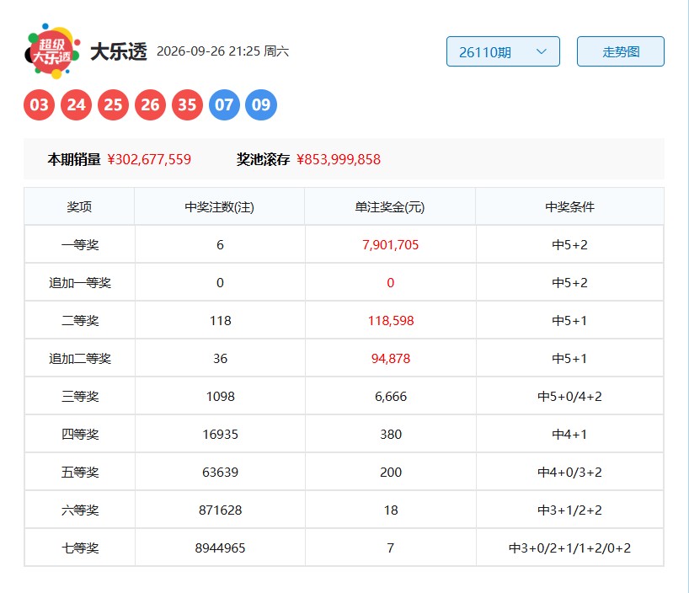The image size is (689, 593).
Task: Click additional second prize amount 94,878
Action: (391, 358)
